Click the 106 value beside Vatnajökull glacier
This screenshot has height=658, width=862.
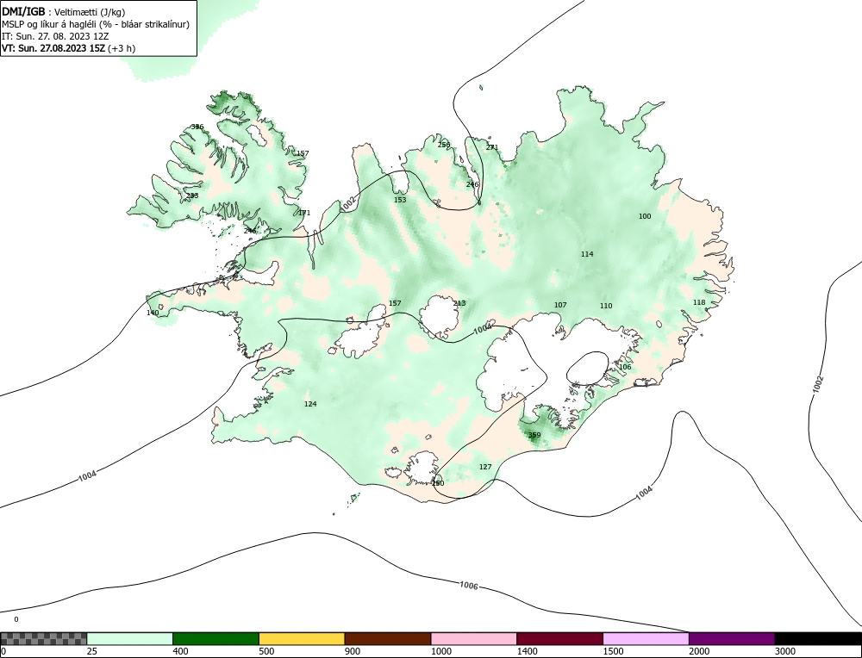[x=625, y=368]
